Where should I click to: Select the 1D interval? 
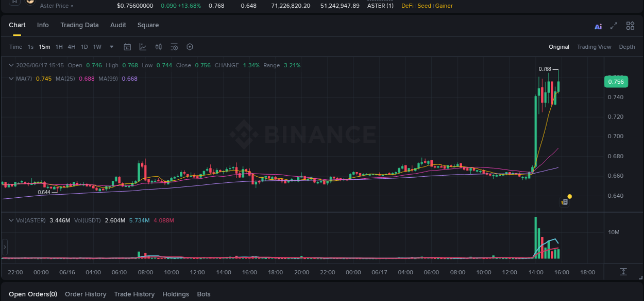84,47
